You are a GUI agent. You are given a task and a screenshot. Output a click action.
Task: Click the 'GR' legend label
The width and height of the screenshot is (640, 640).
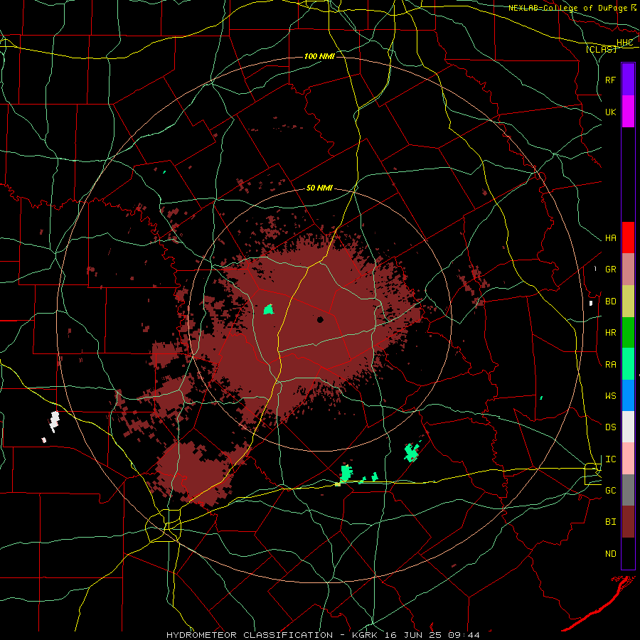click(x=610, y=270)
